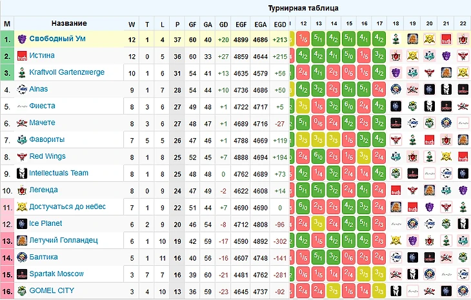Click the Летучий Голландец team logo
Screen dimensions: 471x300
tap(21, 240)
